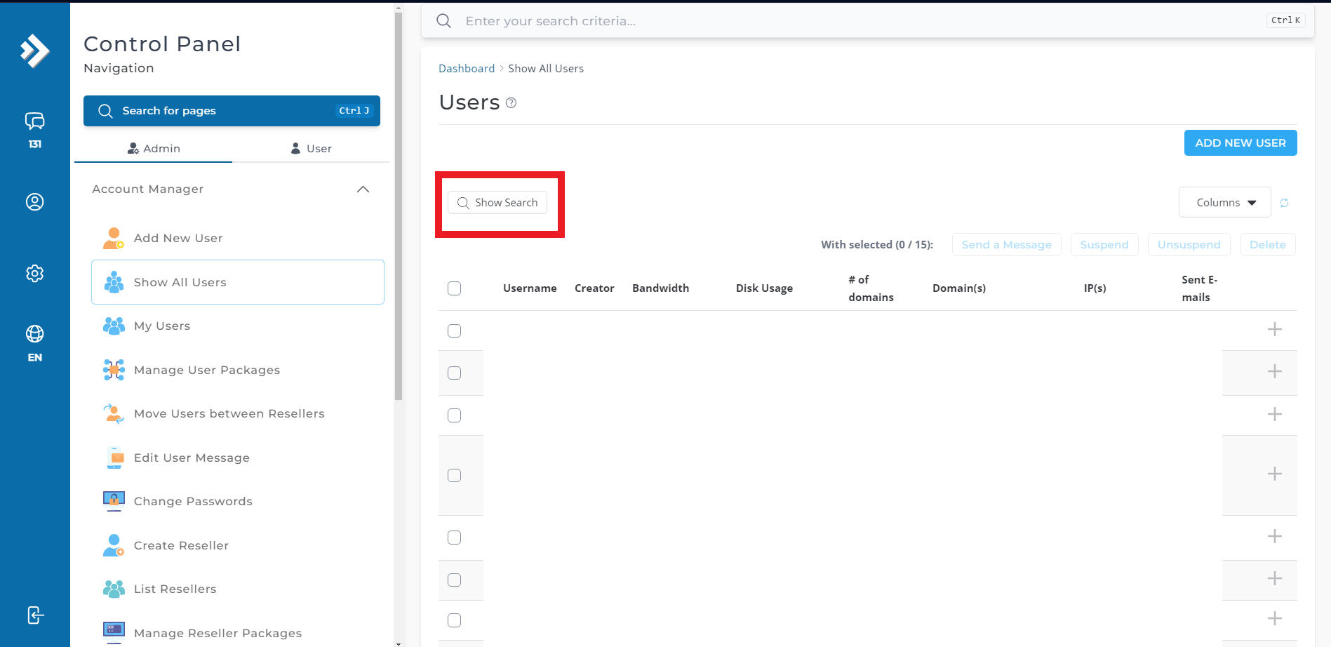
Task: Expand the fourth user row with plus icon
Action: [1275, 474]
